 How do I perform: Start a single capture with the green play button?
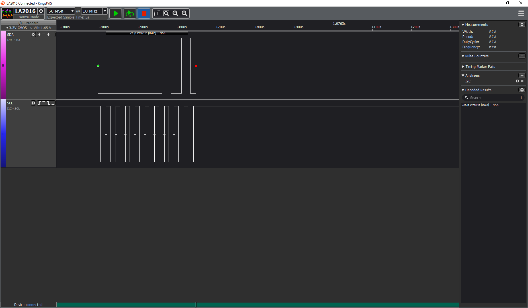pyautogui.click(x=116, y=13)
